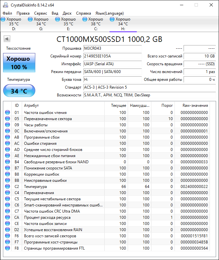Click status orb for Страницы программирования FTL row
The image size is (219, 260).
point(7,248)
